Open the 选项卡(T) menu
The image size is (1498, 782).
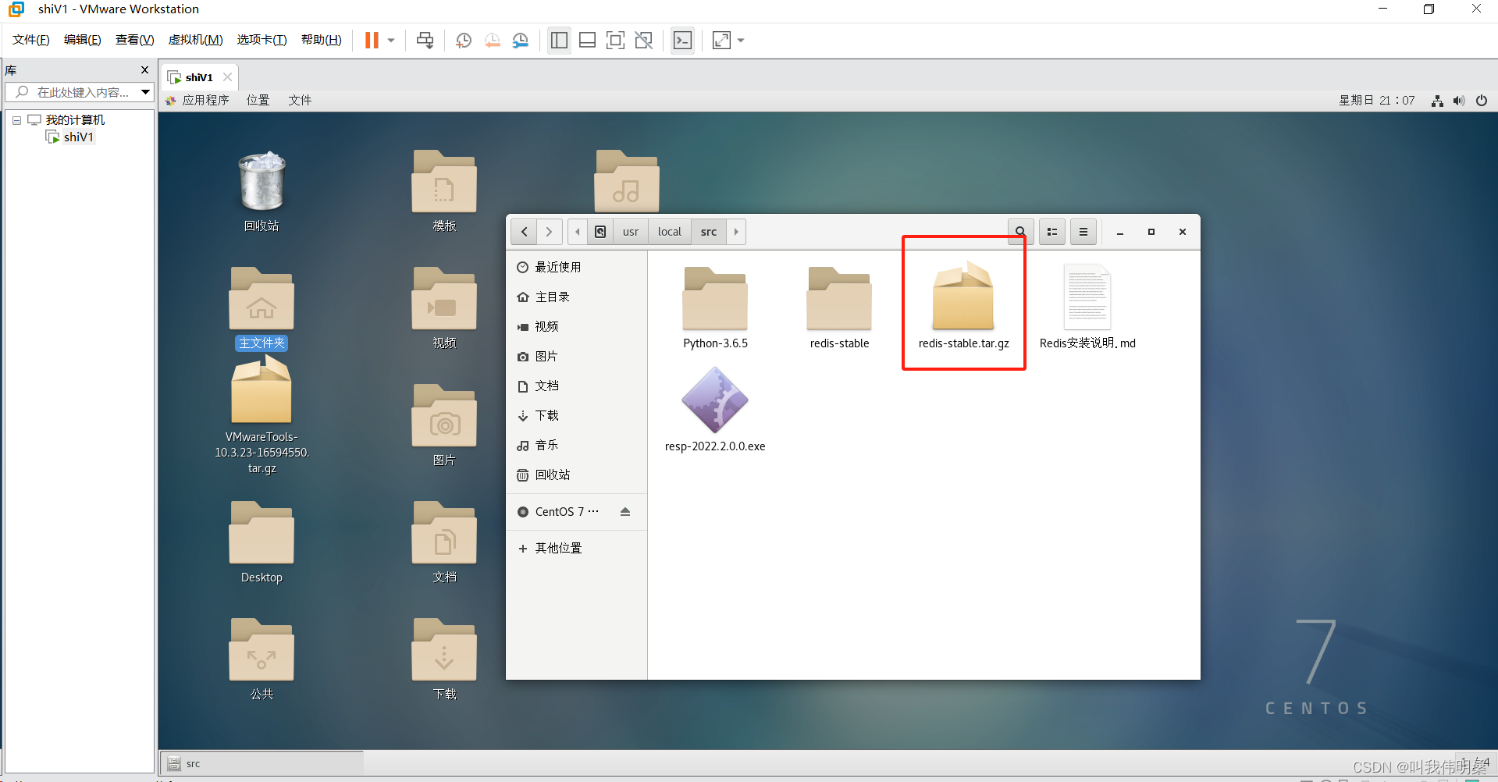(262, 40)
